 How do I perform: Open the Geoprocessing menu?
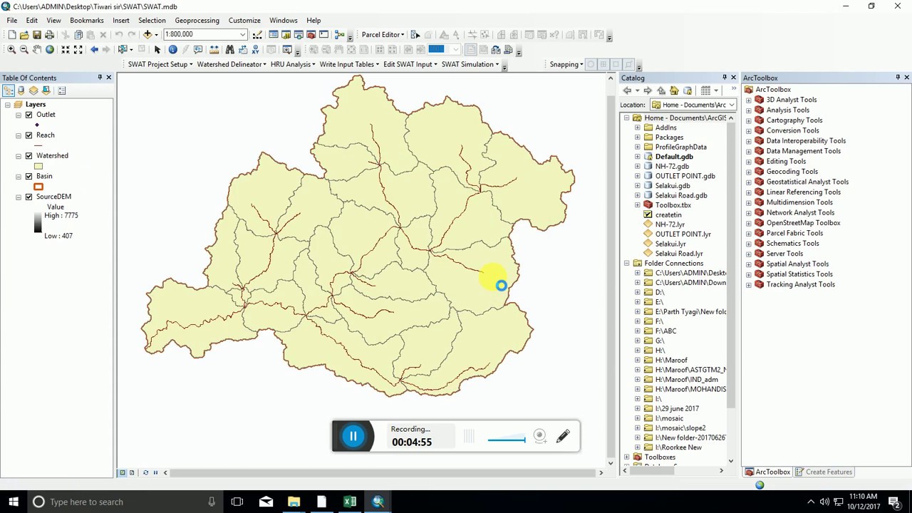click(197, 20)
